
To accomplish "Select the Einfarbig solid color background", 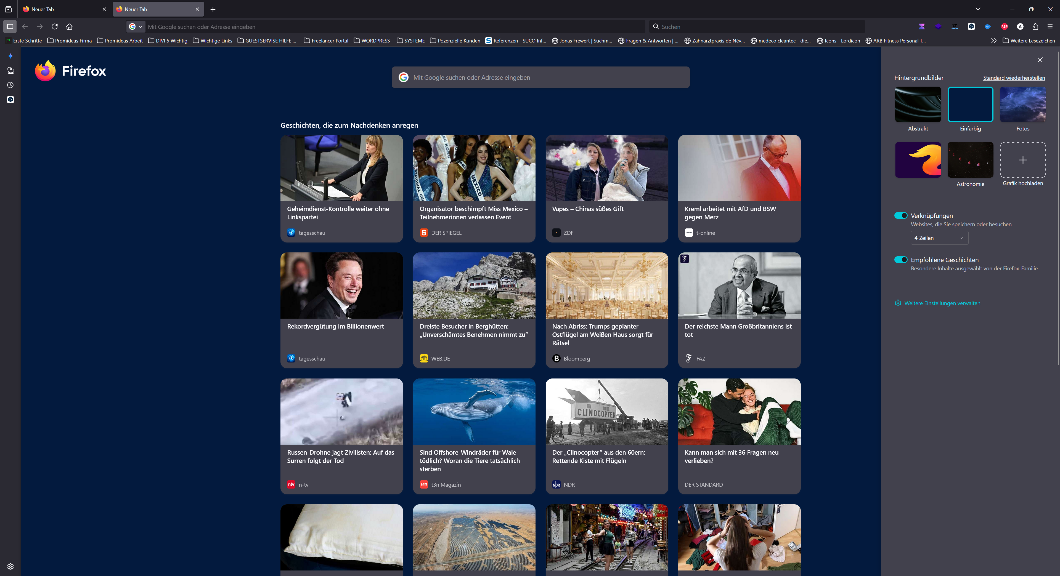I will (970, 105).
